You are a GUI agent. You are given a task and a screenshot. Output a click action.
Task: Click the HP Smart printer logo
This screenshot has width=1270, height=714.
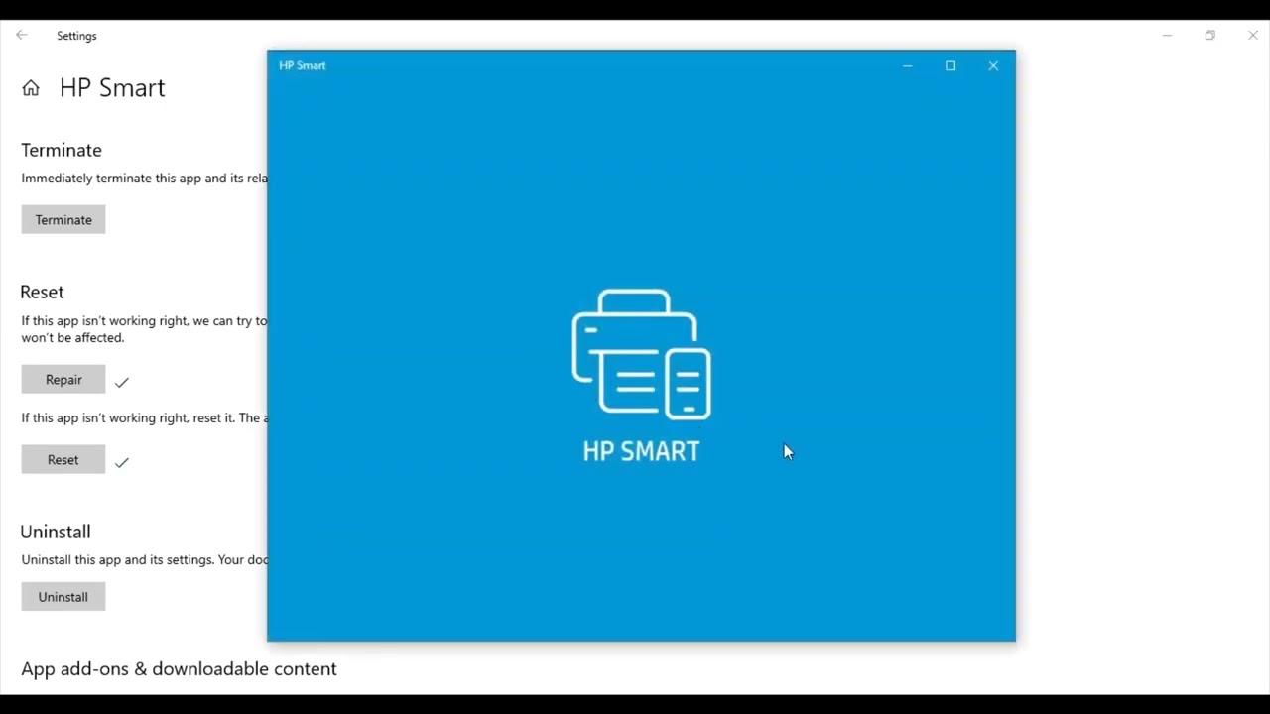point(641,354)
